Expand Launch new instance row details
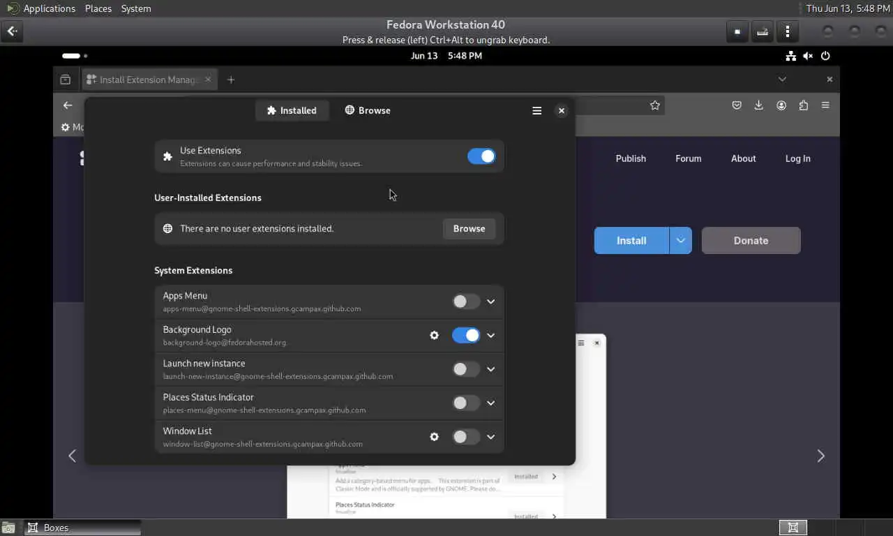This screenshot has height=536, width=893. (490, 369)
